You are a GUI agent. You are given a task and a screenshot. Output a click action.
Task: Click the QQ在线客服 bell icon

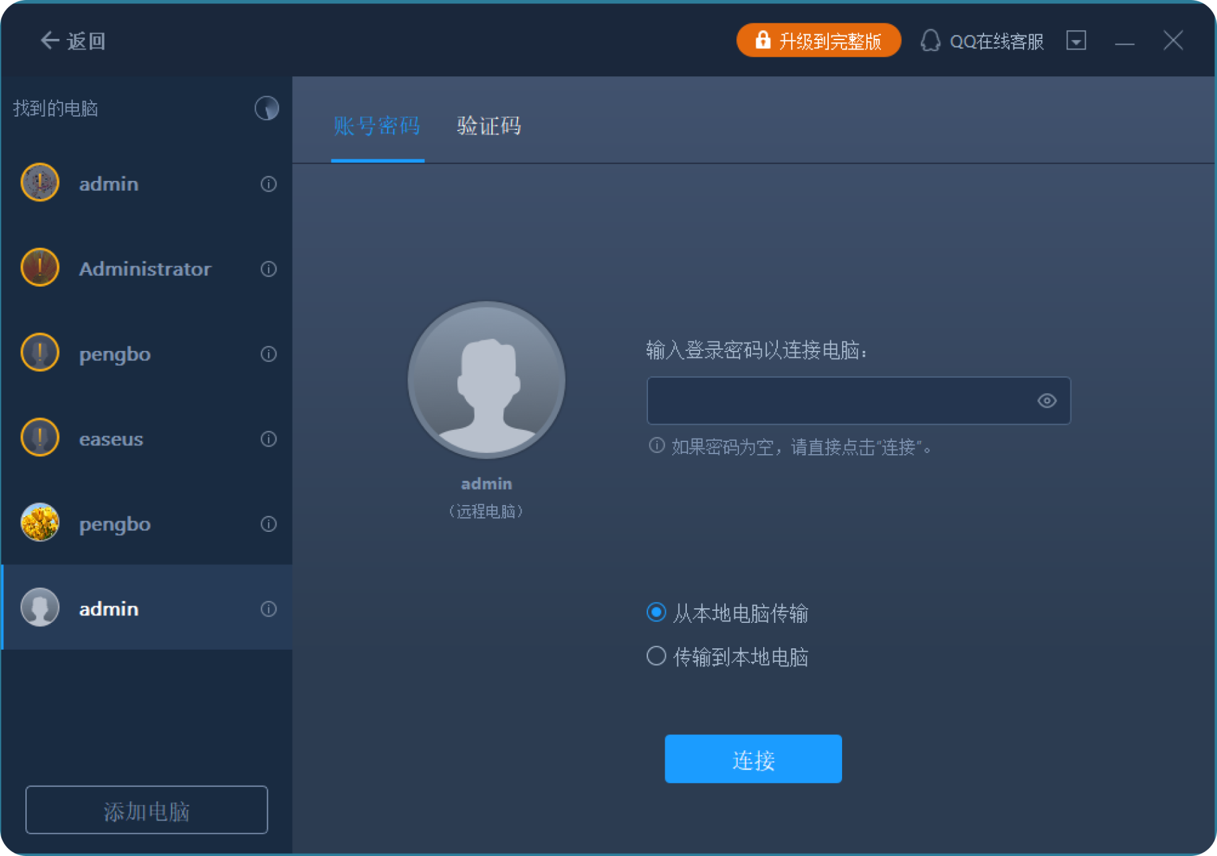click(930, 41)
